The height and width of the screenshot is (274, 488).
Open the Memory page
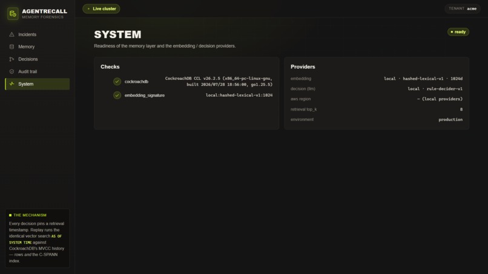coord(38,47)
